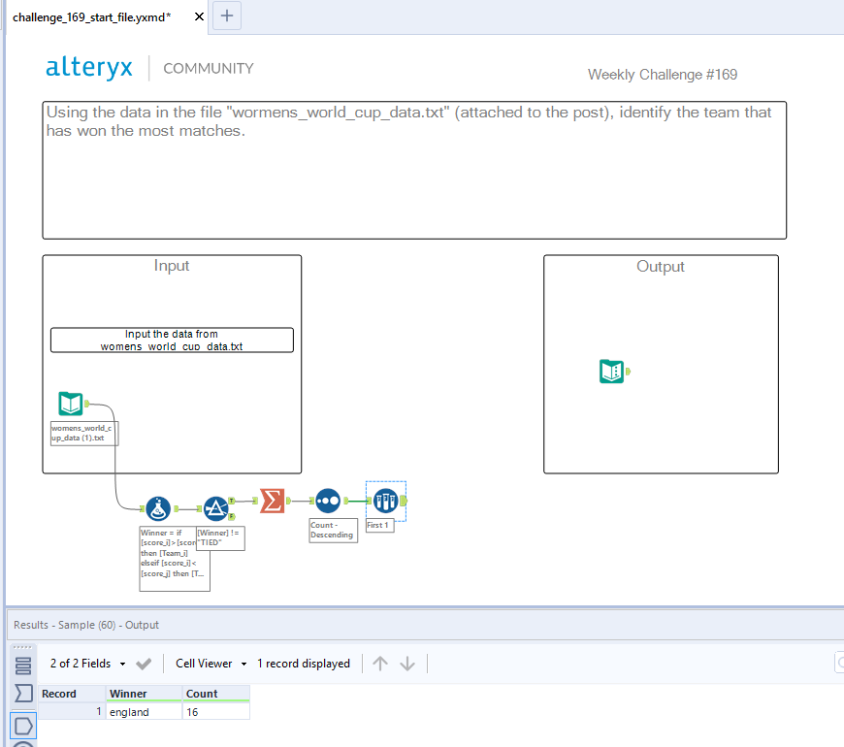The width and height of the screenshot is (844, 747).
Task: Open a new workflow tab with the plus button
Action: click(x=227, y=16)
